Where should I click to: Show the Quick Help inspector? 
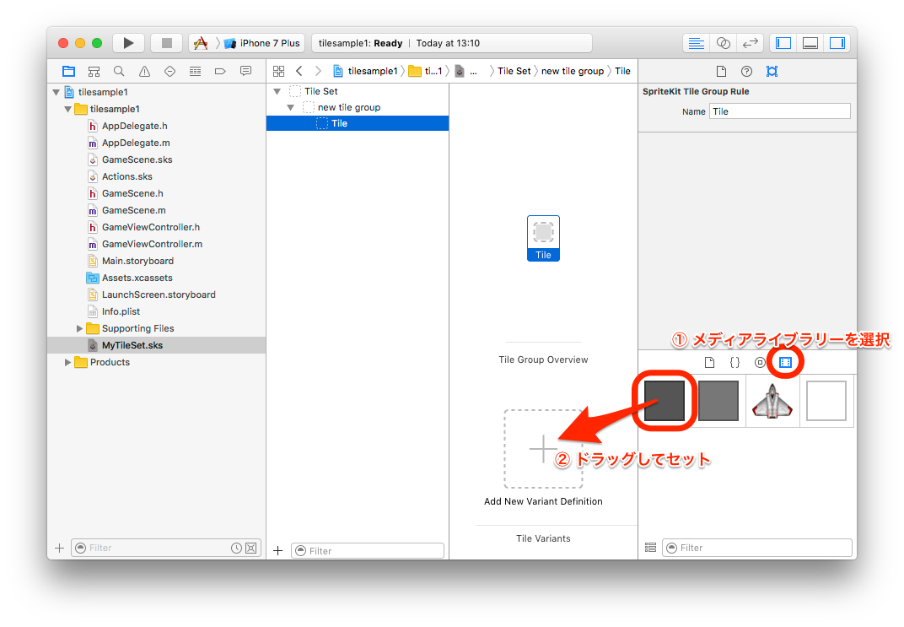coord(746,71)
